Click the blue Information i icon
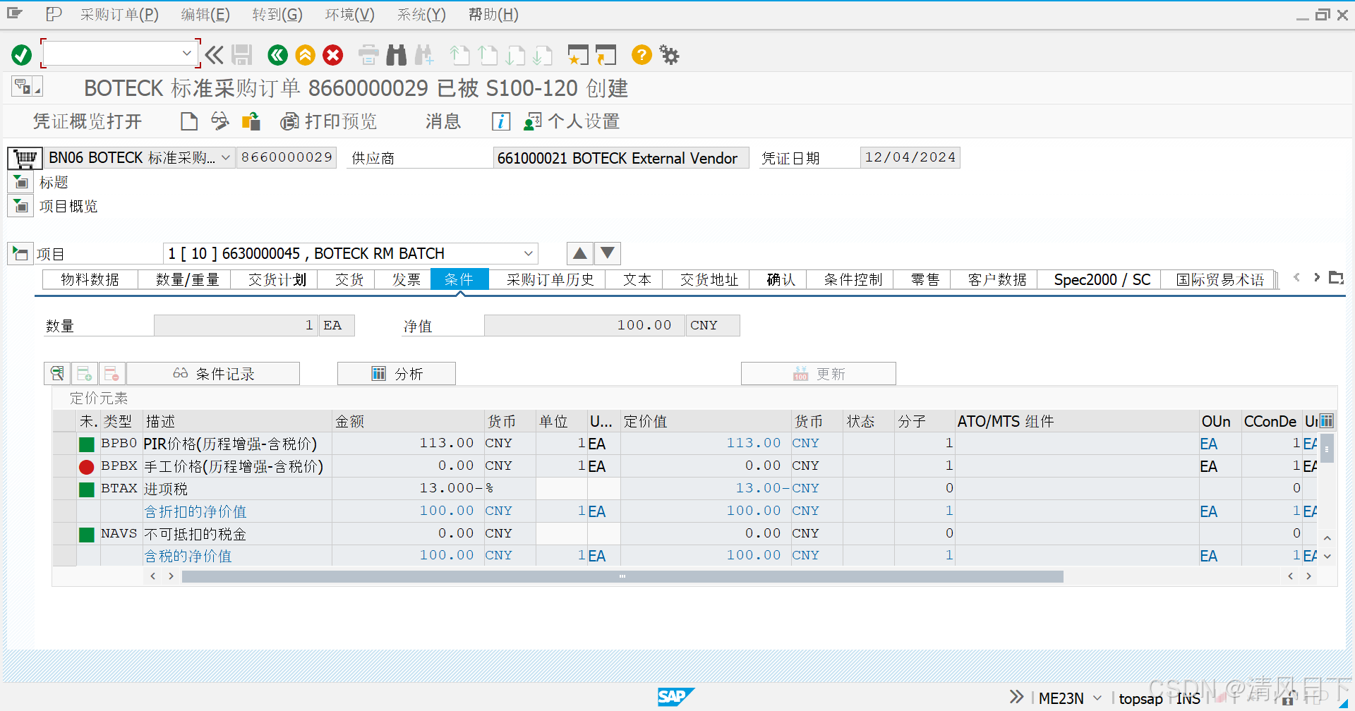This screenshot has height=711, width=1355. [500, 121]
